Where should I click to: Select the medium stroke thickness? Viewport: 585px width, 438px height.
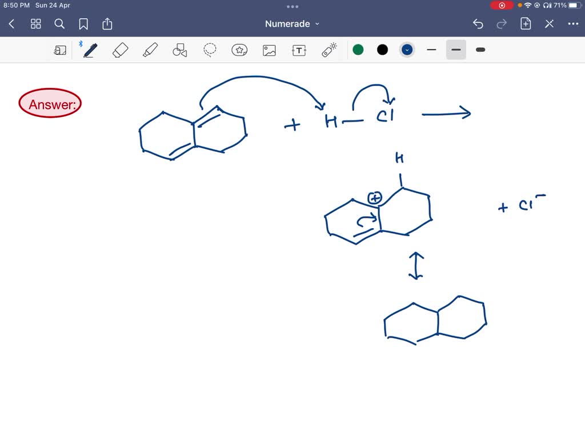455,50
